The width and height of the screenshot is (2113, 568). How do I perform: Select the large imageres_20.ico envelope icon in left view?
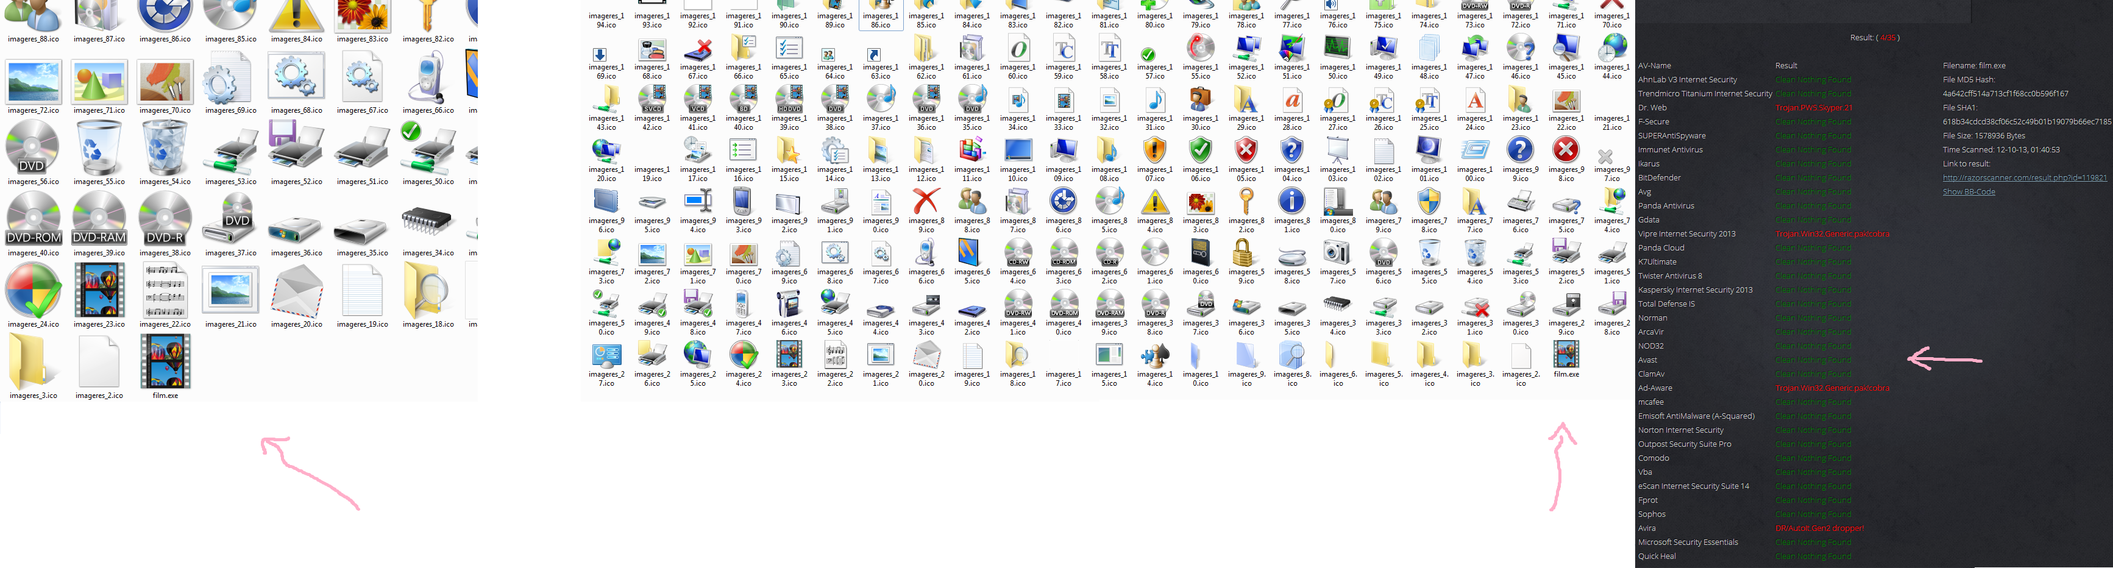pos(296,291)
